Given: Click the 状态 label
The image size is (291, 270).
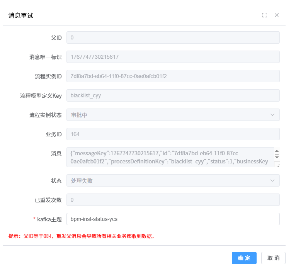Looking at the screenshot, I should 56,181.
